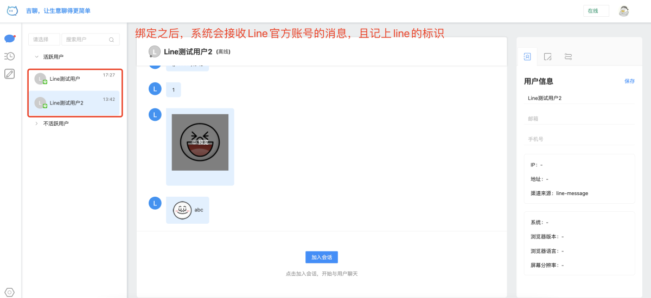
Task: Open the chat messages sidebar icon
Action: pyautogui.click(x=10, y=38)
